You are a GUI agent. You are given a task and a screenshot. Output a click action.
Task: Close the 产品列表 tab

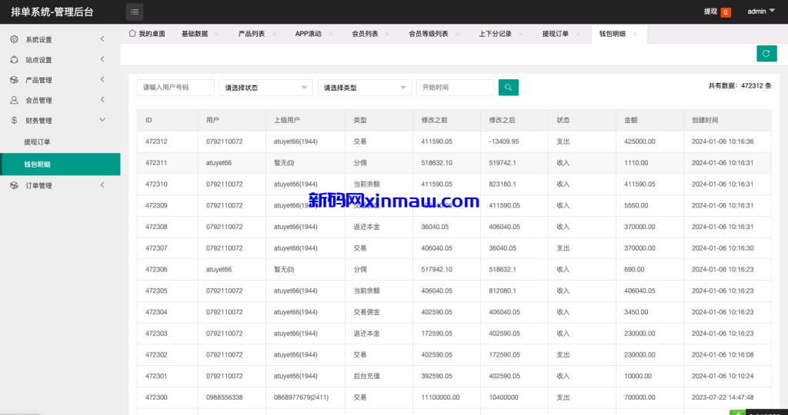point(274,34)
